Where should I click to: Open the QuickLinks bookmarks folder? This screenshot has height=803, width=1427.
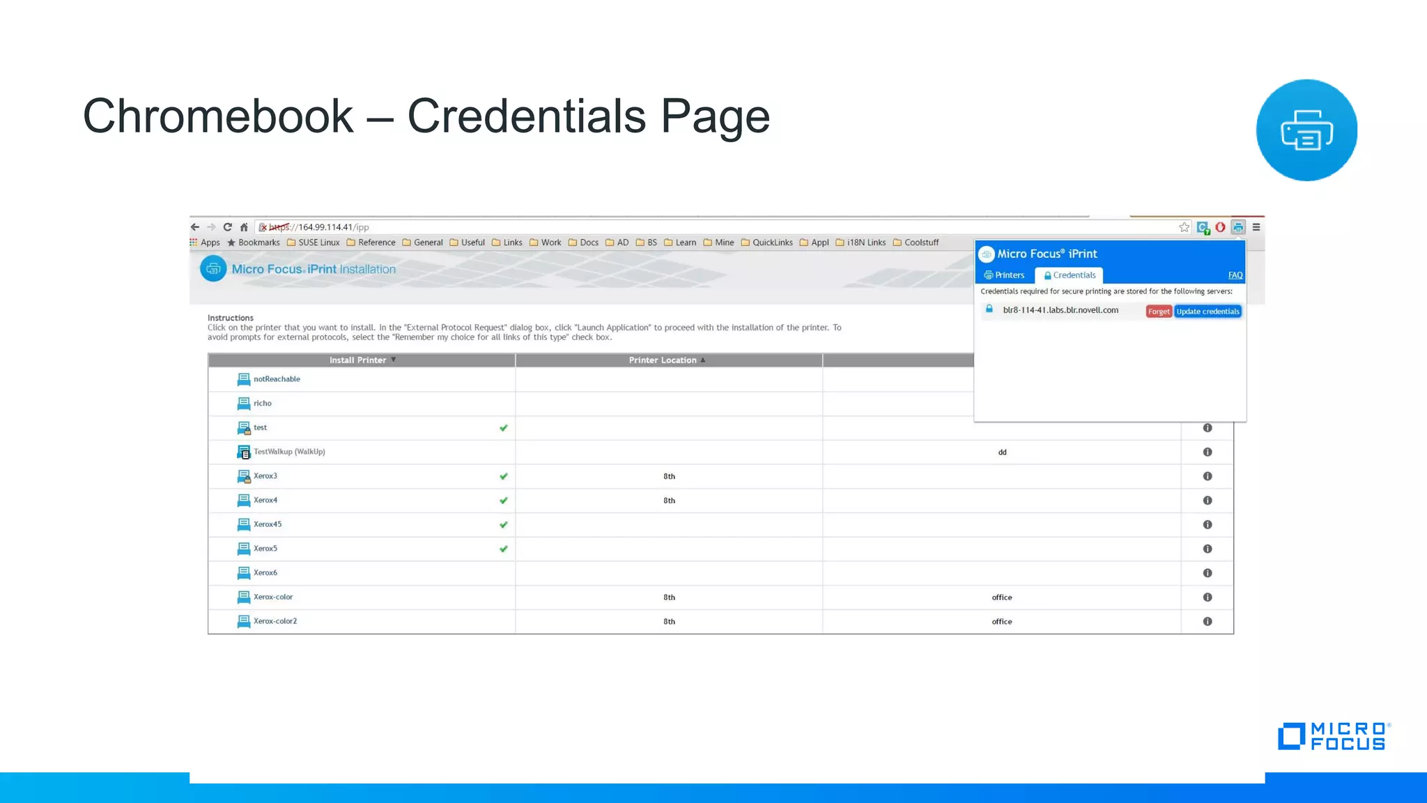click(767, 243)
